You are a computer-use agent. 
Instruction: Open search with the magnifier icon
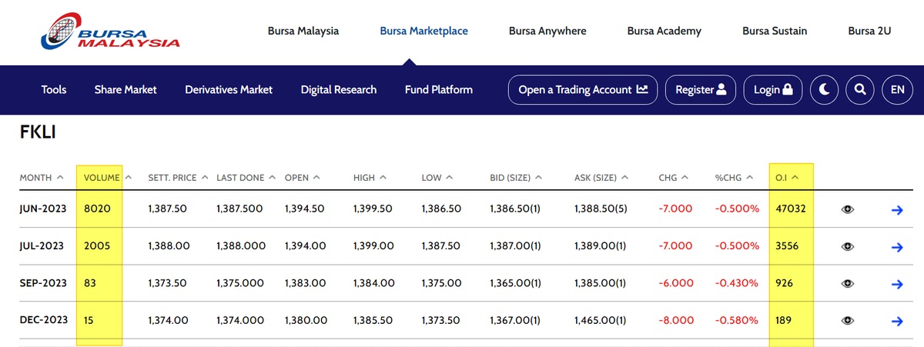pyautogui.click(x=860, y=90)
